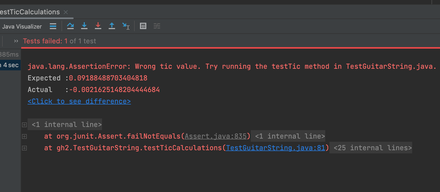Click the double chevron before Tests failed
The image size is (440, 192).
click(16, 41)
